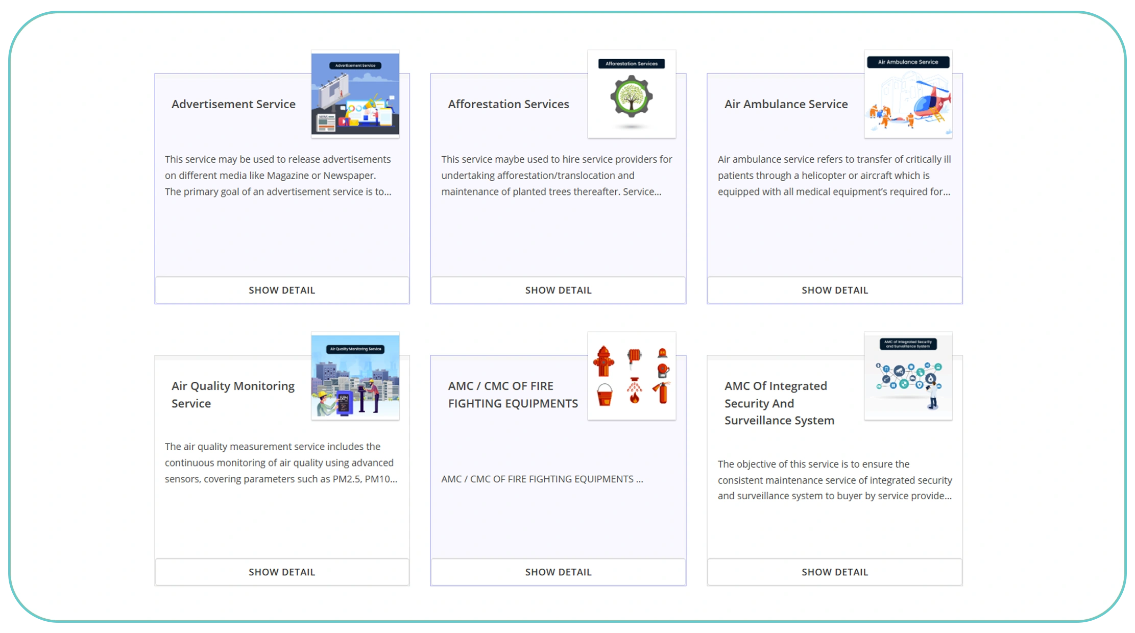1135x633 pixels.
Task: Show detail for Air Ambulance Service
Action: 835,290
